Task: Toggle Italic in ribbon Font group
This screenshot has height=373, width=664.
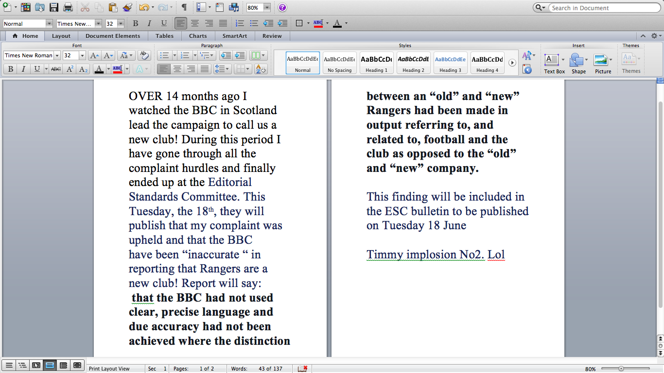Action: pos(23,69)
